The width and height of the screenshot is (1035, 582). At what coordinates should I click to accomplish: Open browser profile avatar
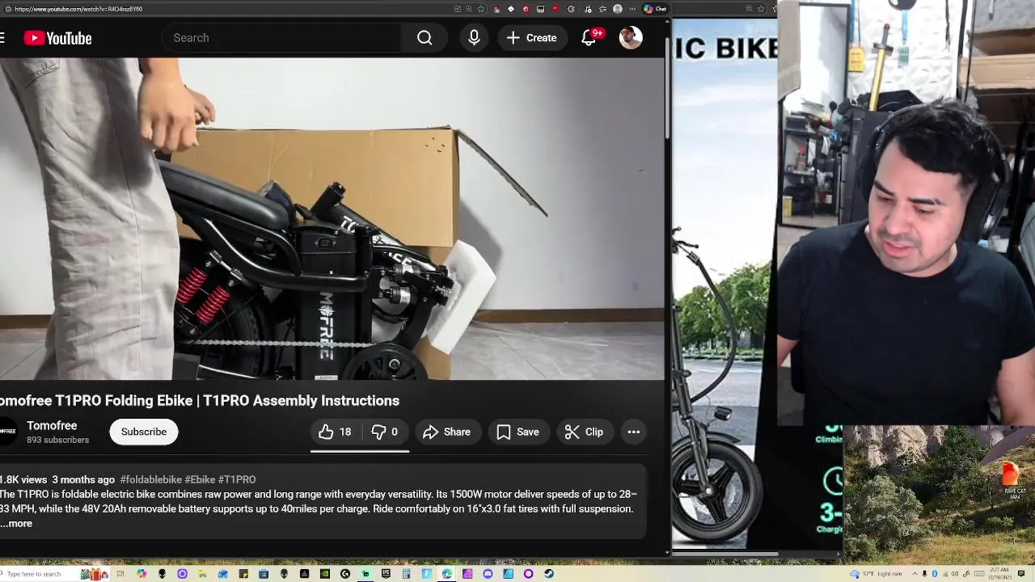point(618,9)
